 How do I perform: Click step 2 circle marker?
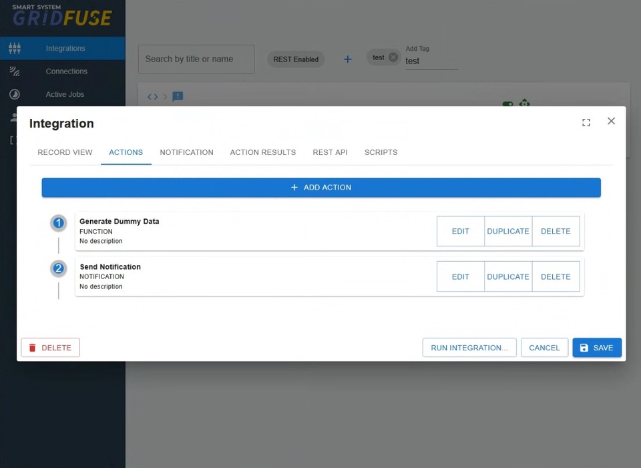(59, 268)
